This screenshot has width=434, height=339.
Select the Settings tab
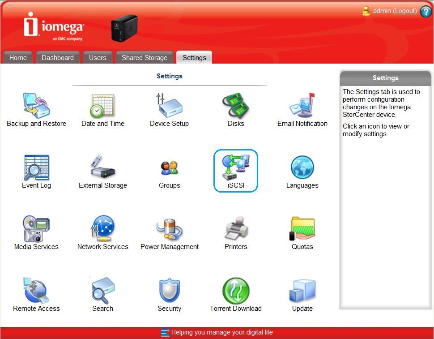pyautogui.click(x=194, y=58)
